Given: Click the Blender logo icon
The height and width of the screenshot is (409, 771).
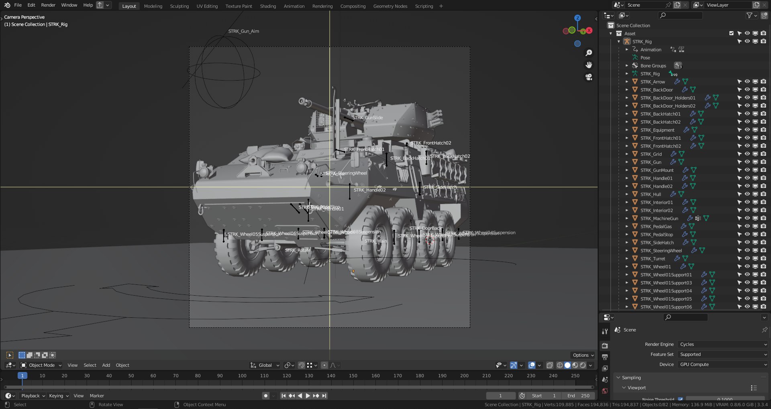Looking at the screenshot, I should [7, 5].
